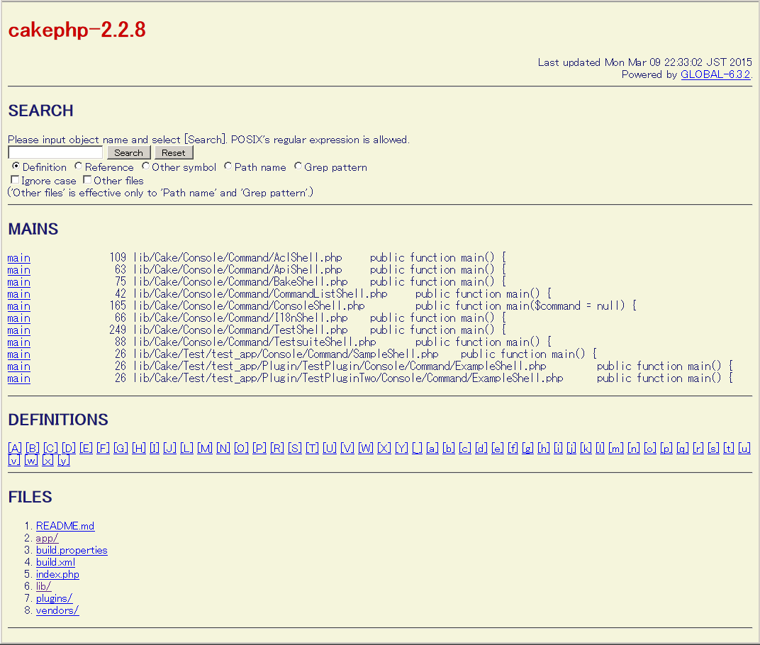Open lowercase [u] definitions index
Image resolution: width=760 pixels, height=645 pixels.
[x=744, y=448]
